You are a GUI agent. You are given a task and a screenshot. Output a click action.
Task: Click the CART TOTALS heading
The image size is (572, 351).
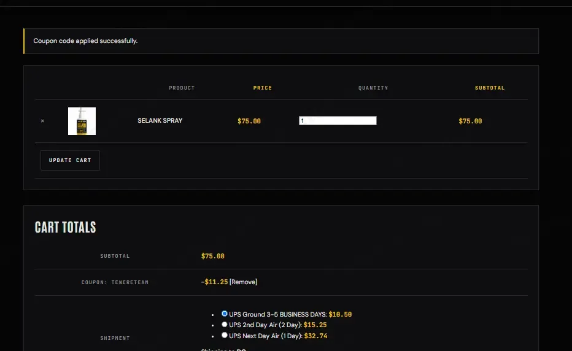point(65,227)
